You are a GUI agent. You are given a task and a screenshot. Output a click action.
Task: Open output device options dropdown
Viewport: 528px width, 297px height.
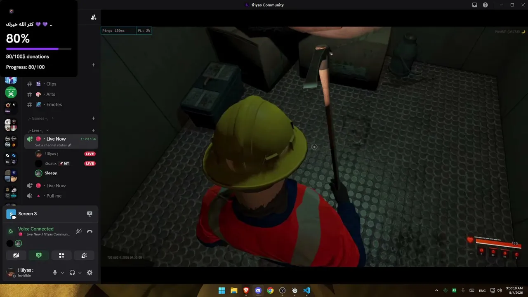[x=80, y=273]
